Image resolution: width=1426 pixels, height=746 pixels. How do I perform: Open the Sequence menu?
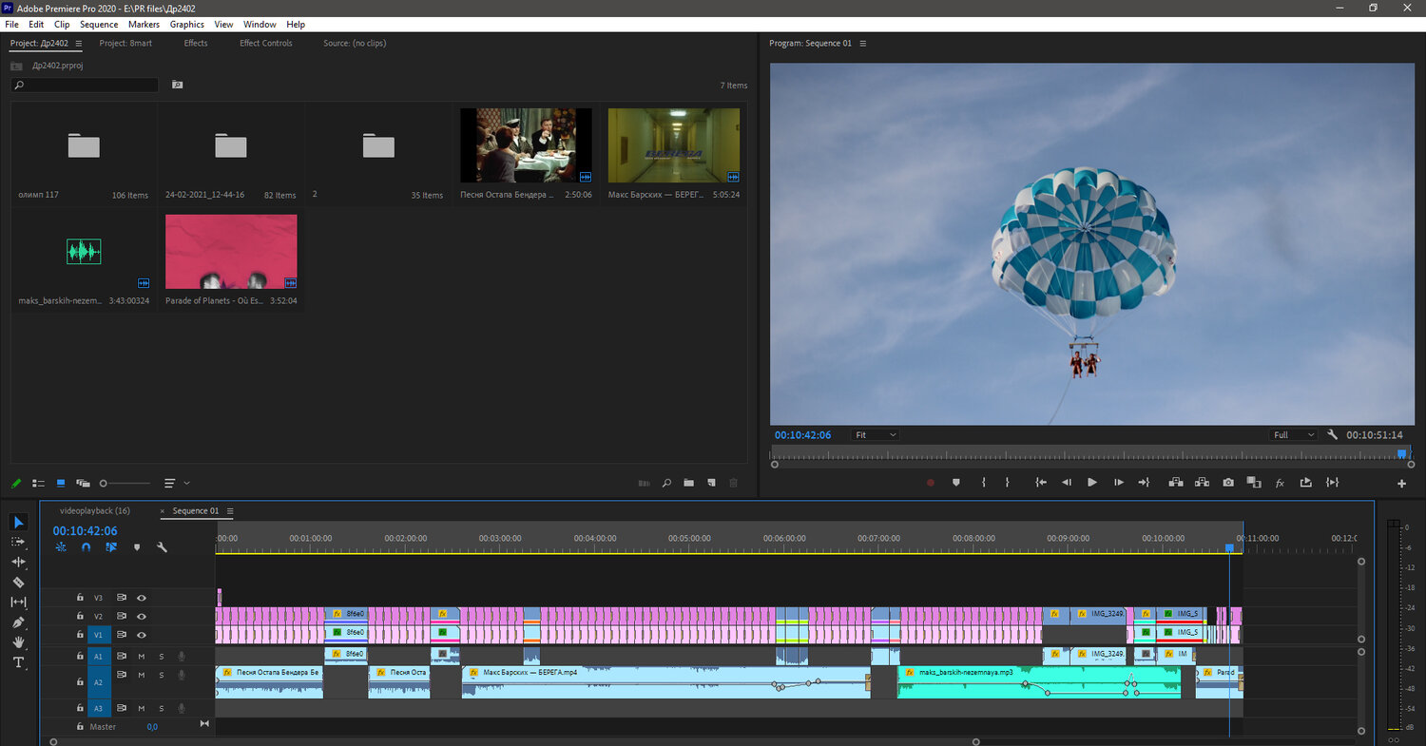pos(99,24)
